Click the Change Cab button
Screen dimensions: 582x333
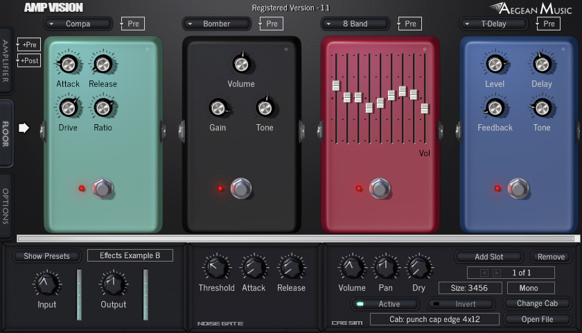[x=537, y=303]
